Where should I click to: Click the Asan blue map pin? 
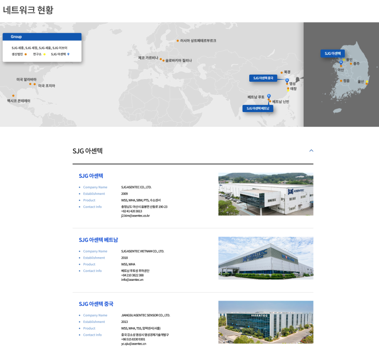[341, 62]
